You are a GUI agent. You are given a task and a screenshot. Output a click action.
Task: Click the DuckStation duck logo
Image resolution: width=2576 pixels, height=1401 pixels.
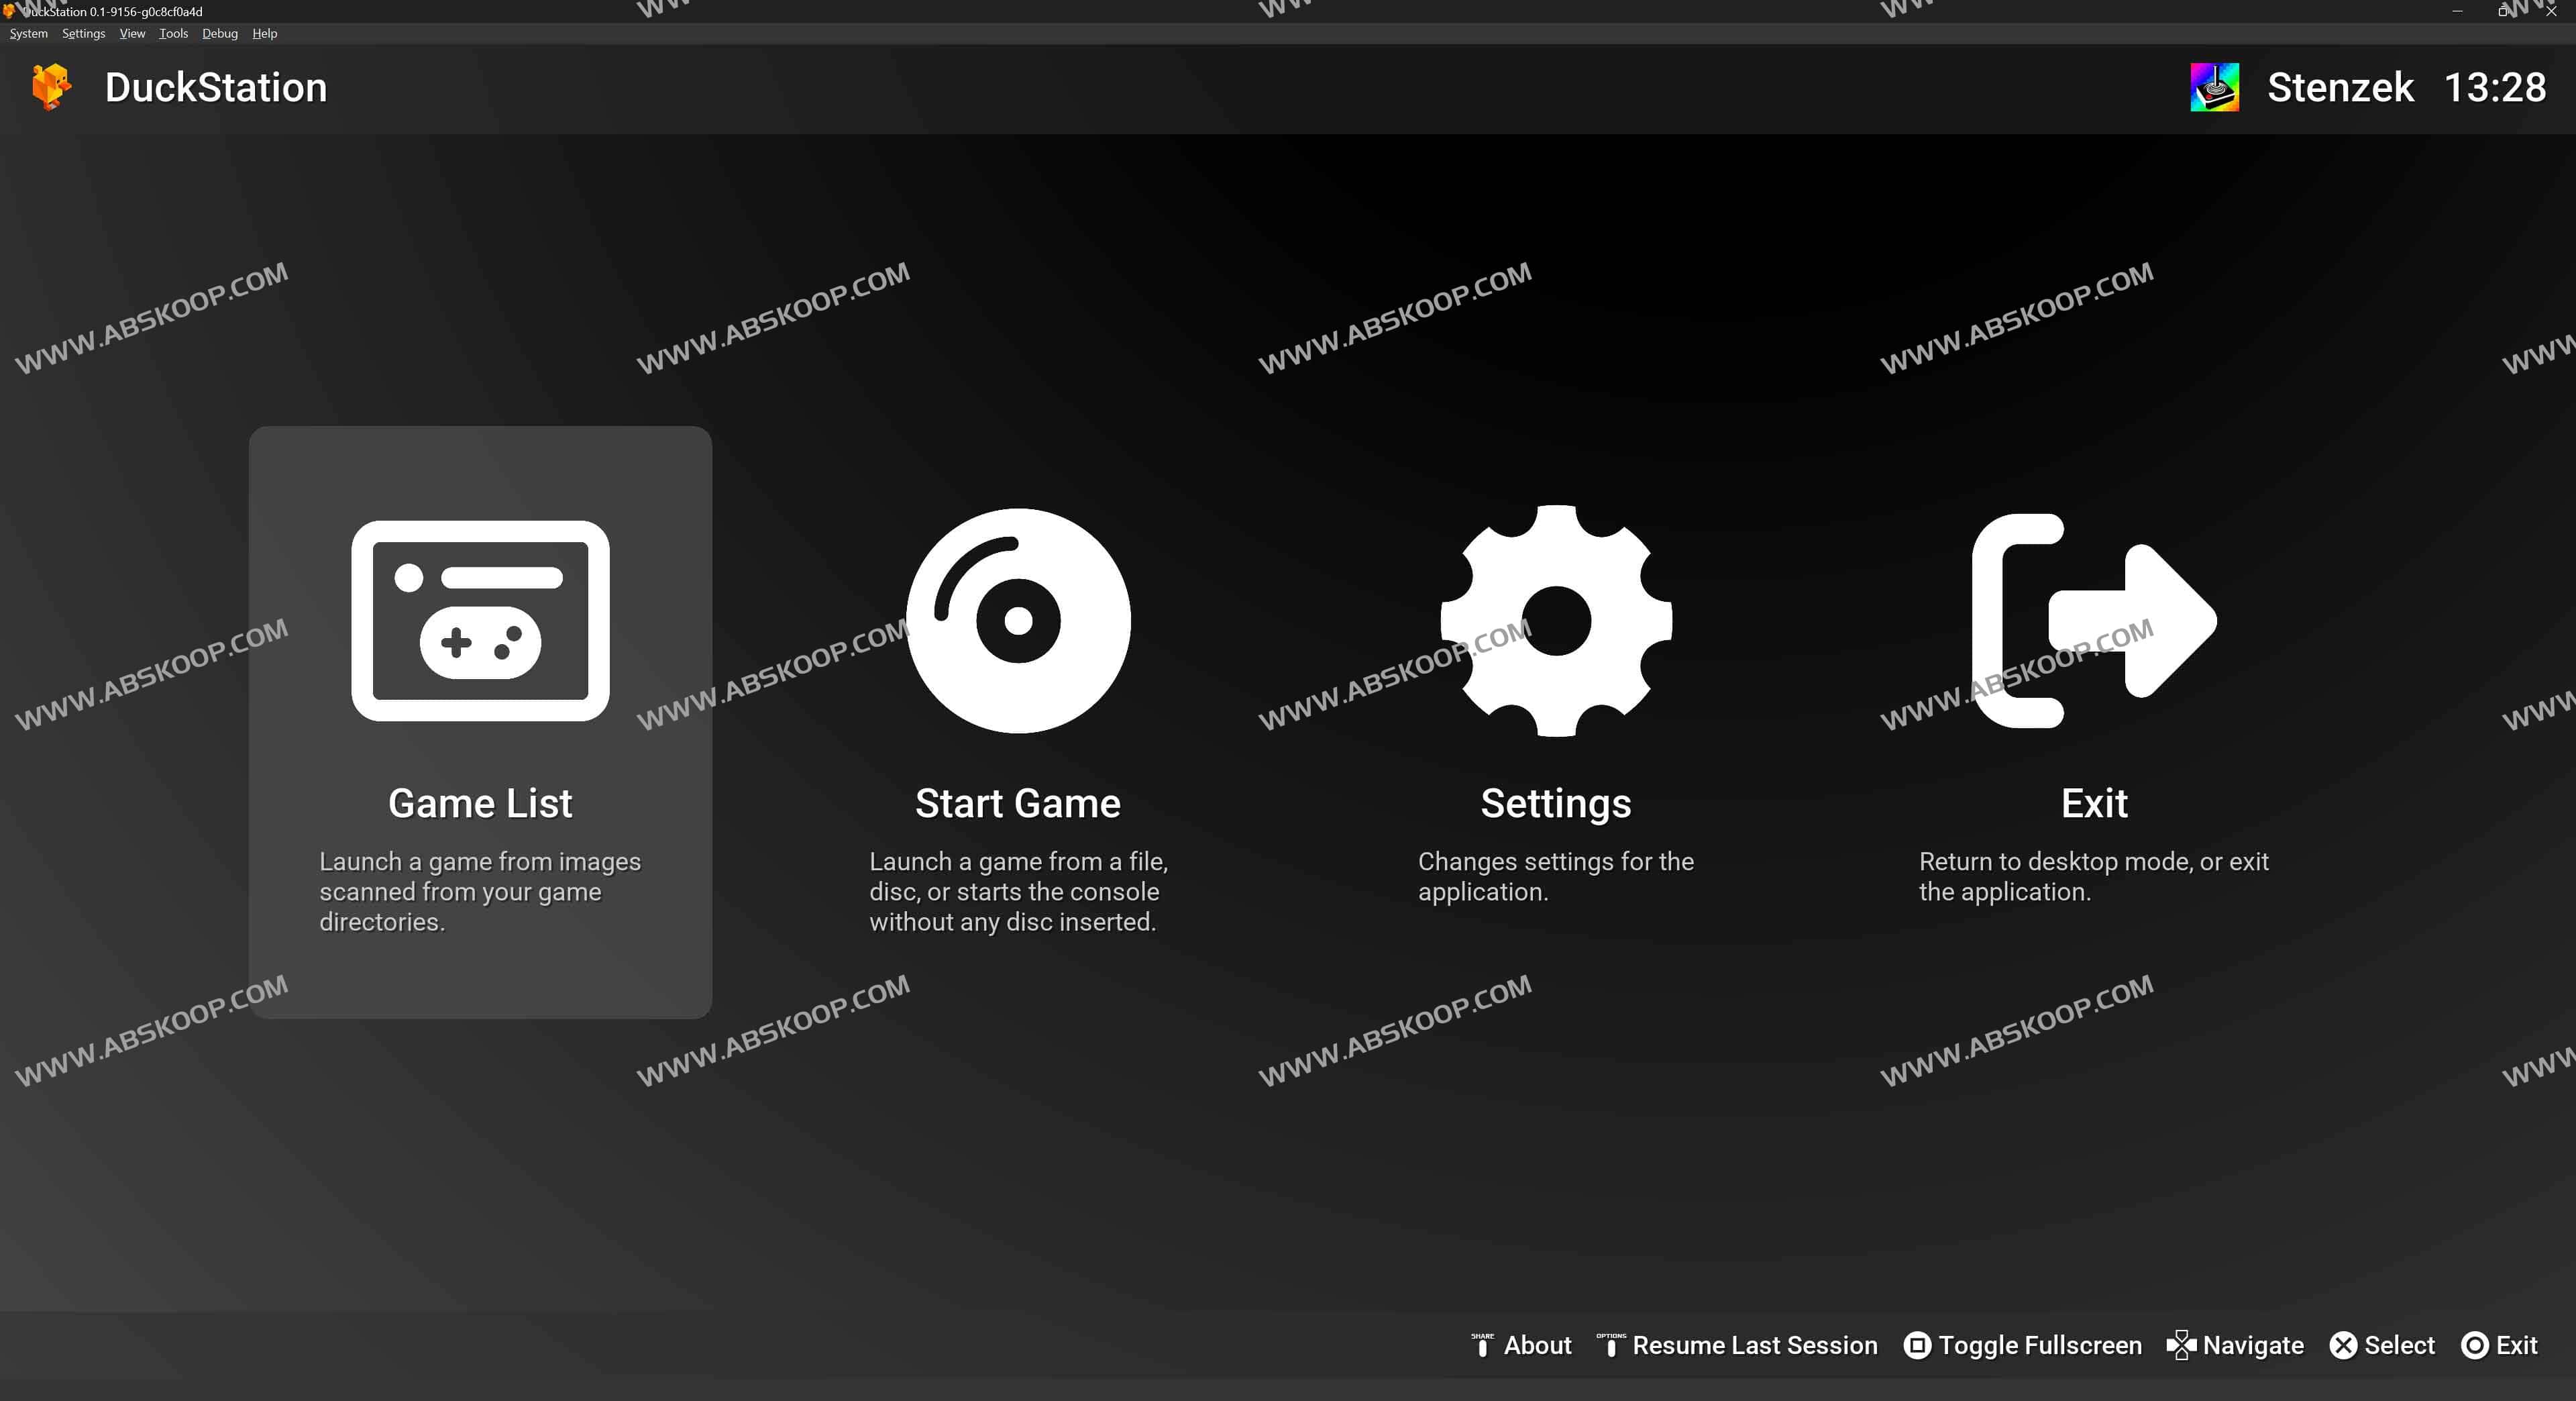tap(51, 87)
